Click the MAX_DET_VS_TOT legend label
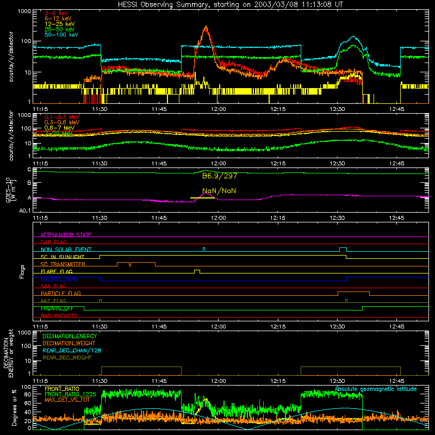 click(x=67, y=400)
